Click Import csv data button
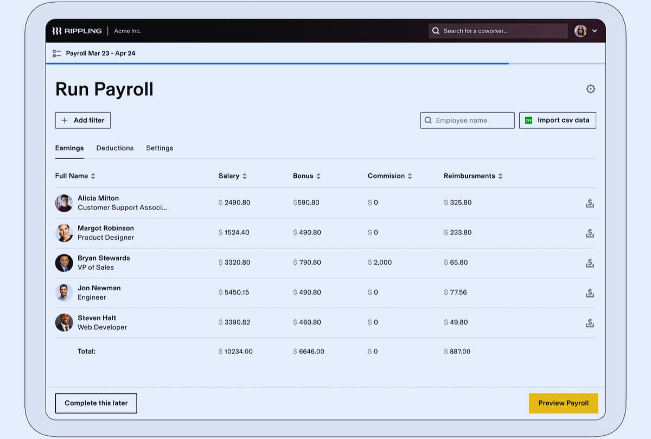Viewport: 651px width, 439px height. click(558, 120)
